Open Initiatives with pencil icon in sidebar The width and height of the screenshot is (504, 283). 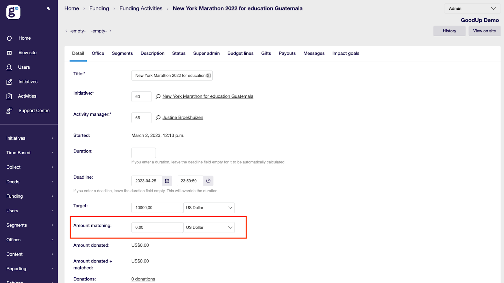pos(28,82)
